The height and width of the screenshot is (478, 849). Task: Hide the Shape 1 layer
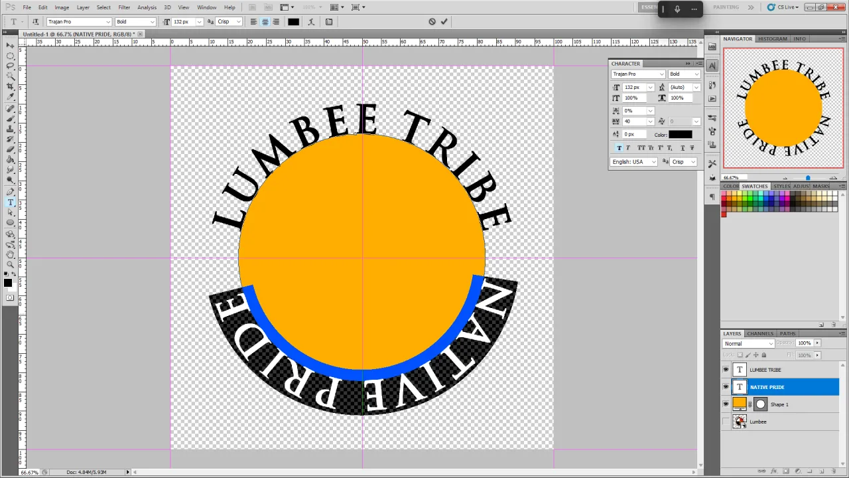(726, 404)
